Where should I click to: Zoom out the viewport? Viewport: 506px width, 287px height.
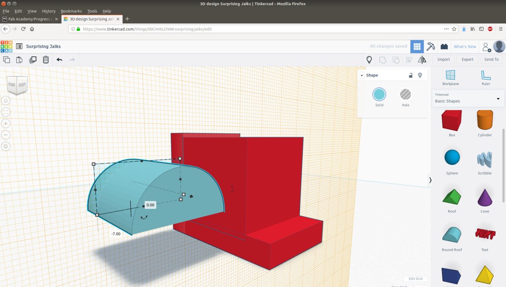(6, 135)
